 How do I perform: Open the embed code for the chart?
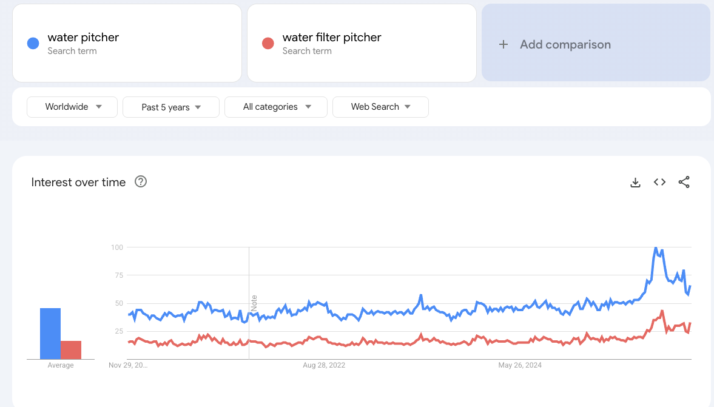tap(659, 182)
